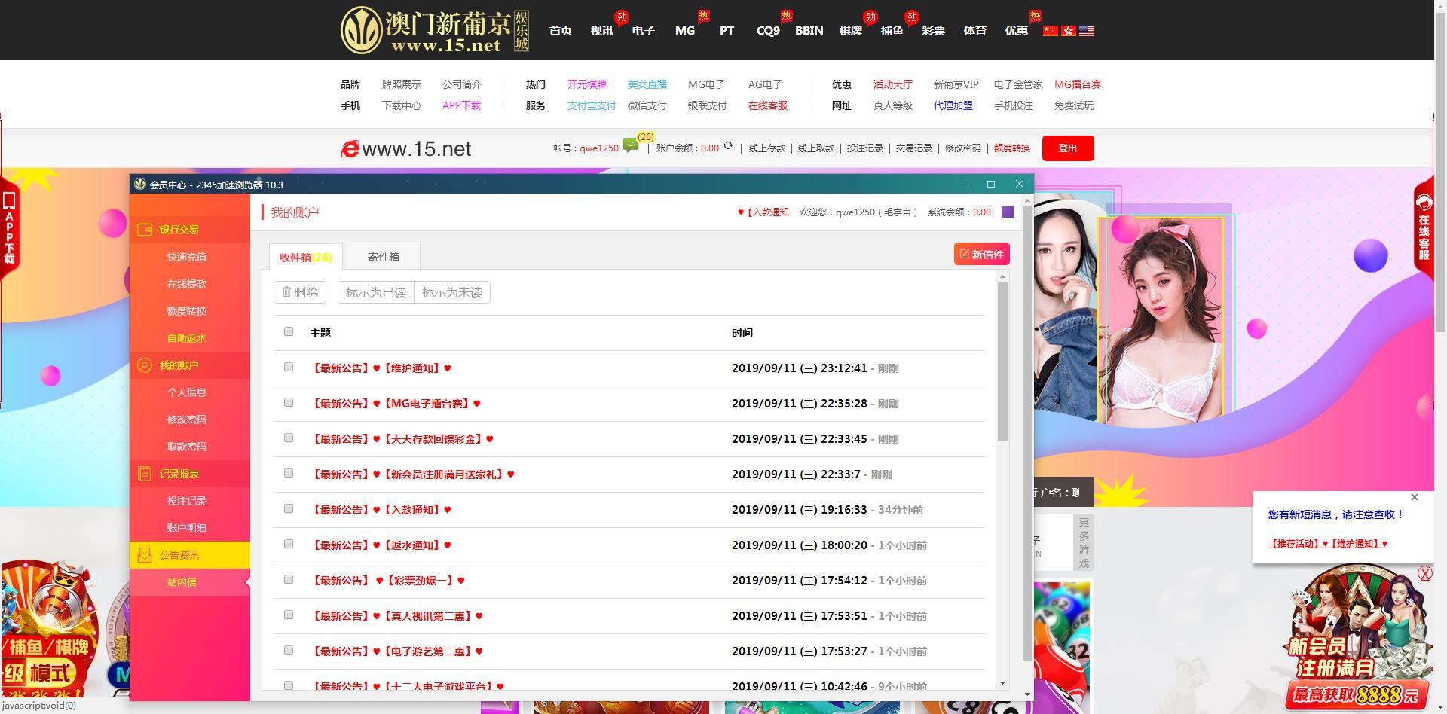Click the China flag language icon

click(1050, 31)
